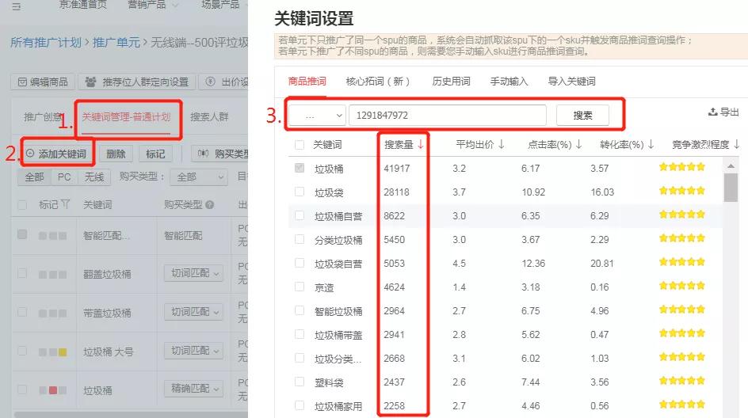This screenshot has height=418, width=748.
Task: Tick the checkbox for 分类垃圾桶
Action: (x=300, y=239)
